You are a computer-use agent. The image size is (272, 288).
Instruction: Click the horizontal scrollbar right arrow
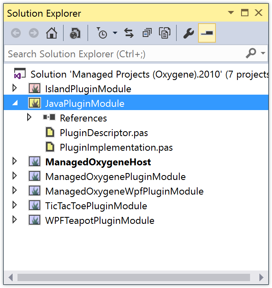coord(261,277)
